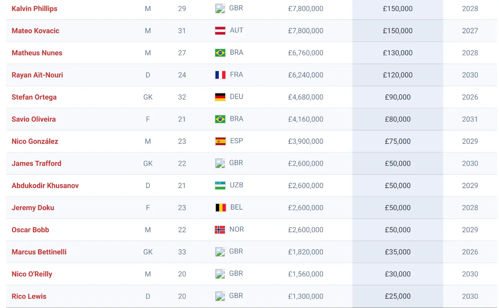Go to James Trafford's profile link

(x=36, y=163)
